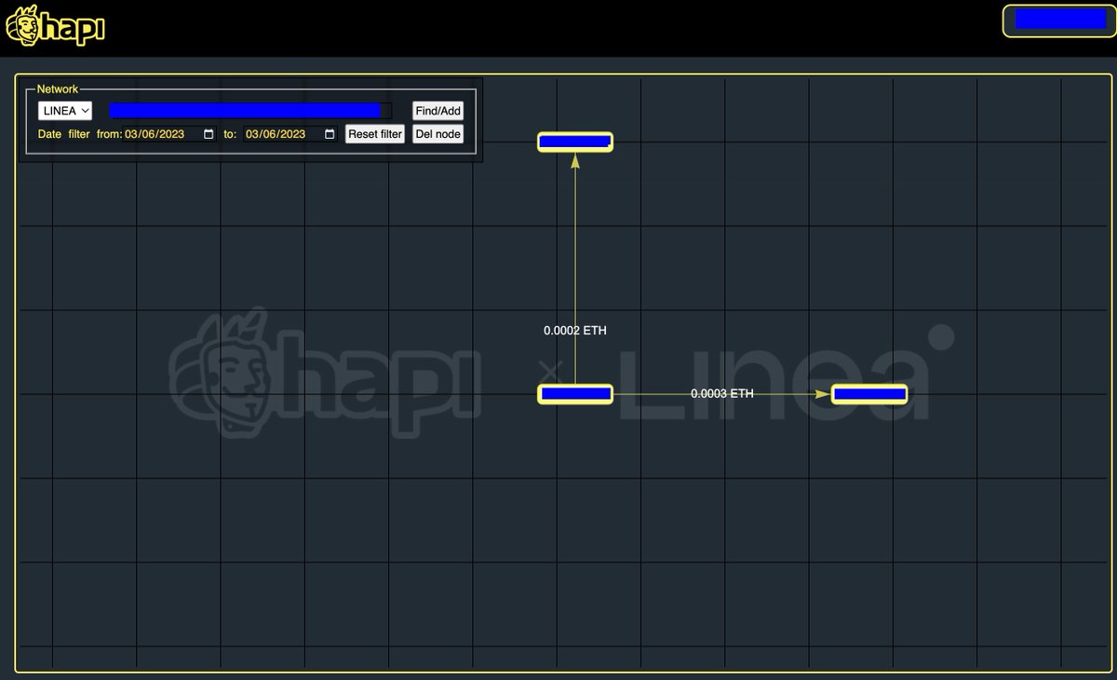1117x680 pixels.
Task: Click the to date field 03/06/2023
Action: coord(291,134)
